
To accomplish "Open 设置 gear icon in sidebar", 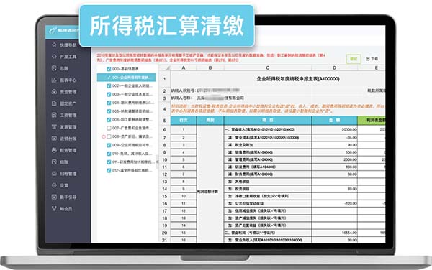I will click(x=54, y=185).
